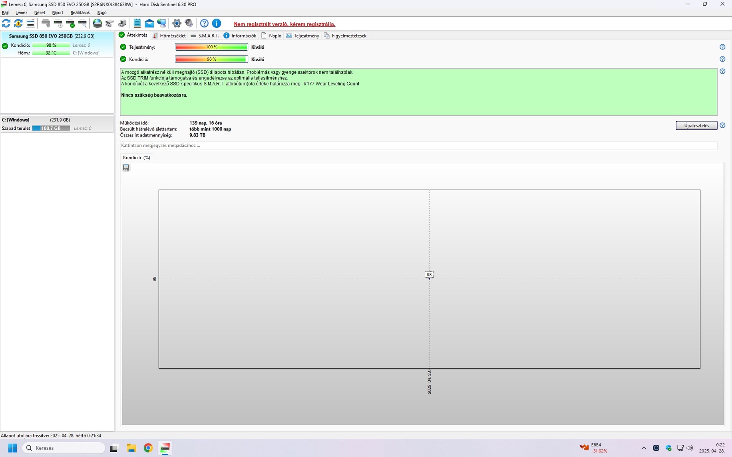
Task: Open the Nézet menu
Action: click(x=40, y=13)
